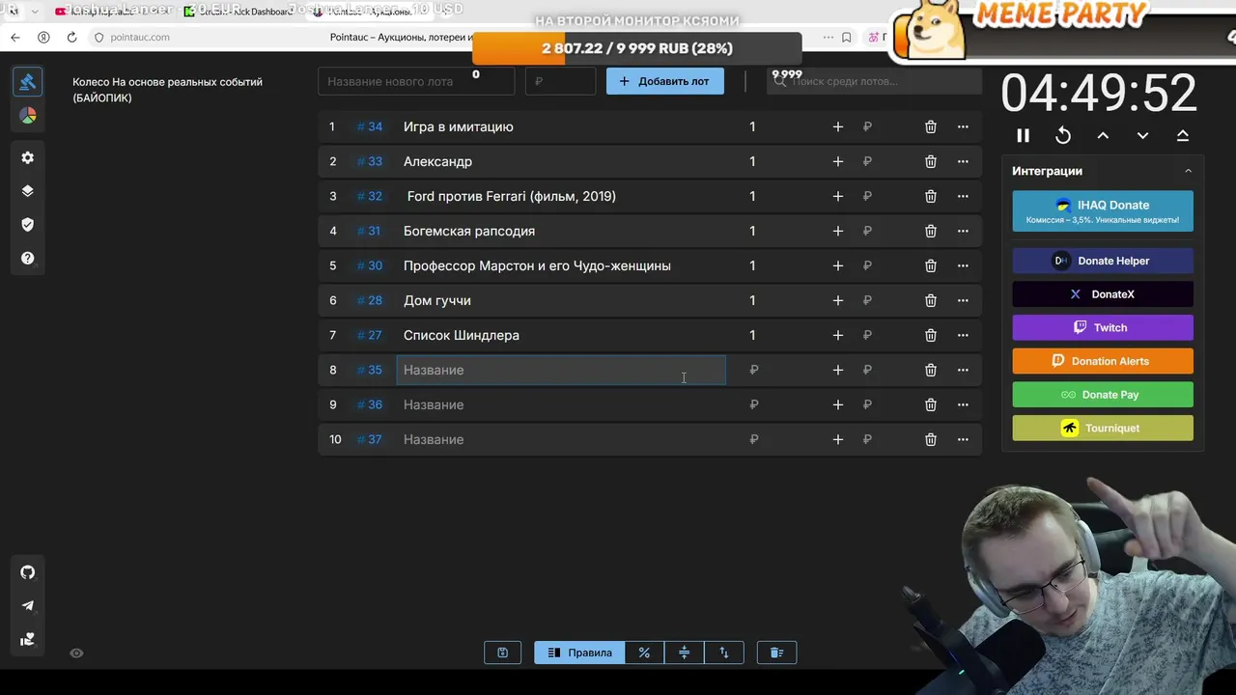This screenshot has height=695, width=1236.
Task: Open more options for Игра в имитацию
Action: click(963, 126)
